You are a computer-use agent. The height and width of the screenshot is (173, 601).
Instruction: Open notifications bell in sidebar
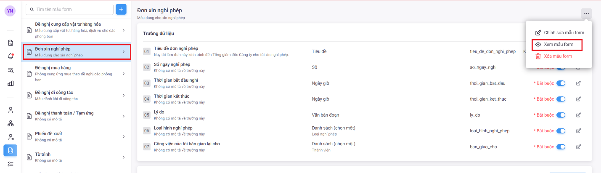pyautogui.click(x=11, y=56)
